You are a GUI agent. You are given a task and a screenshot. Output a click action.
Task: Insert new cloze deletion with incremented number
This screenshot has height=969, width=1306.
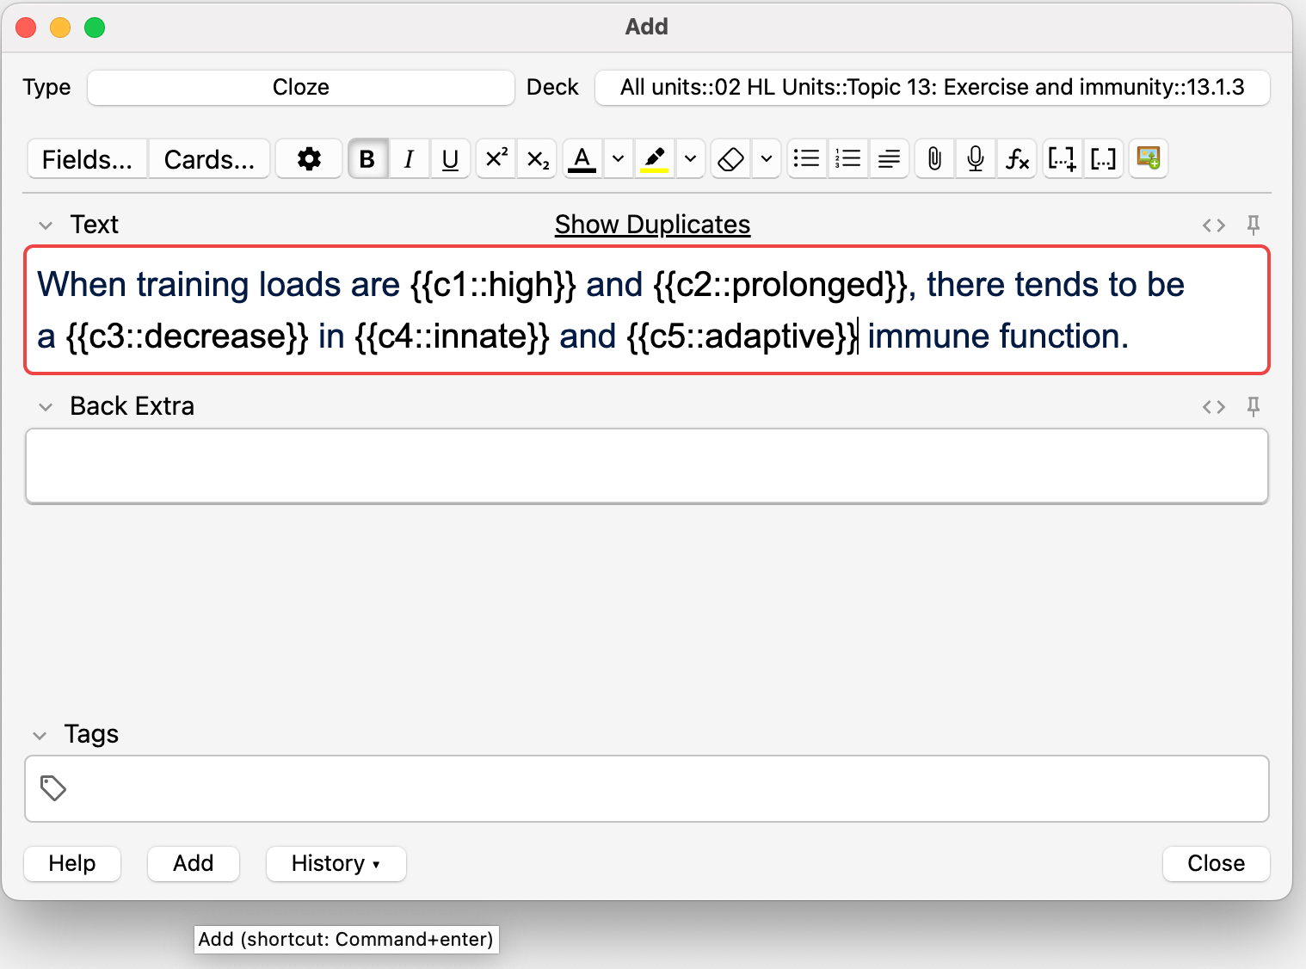pos(1062,159)
